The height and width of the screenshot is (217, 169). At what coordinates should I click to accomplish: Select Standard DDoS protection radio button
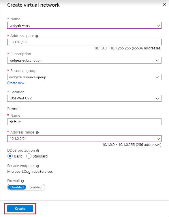pyautogui.click(x=29, y=156)
